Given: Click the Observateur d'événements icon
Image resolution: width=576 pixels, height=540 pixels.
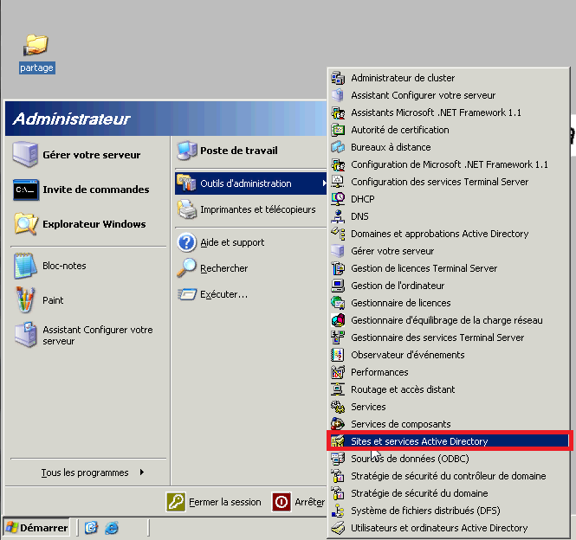Looking at the screenshot, I should 338,355.
